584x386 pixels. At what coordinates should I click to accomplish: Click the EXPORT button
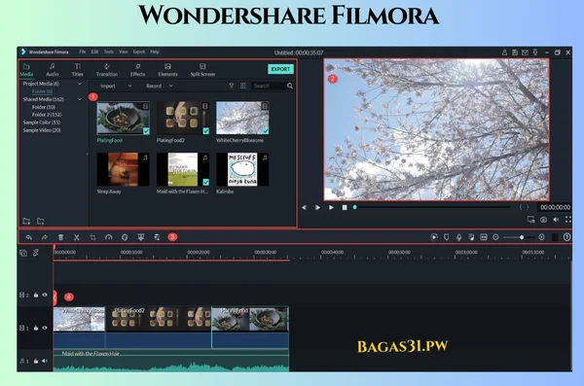pos(280,69)
